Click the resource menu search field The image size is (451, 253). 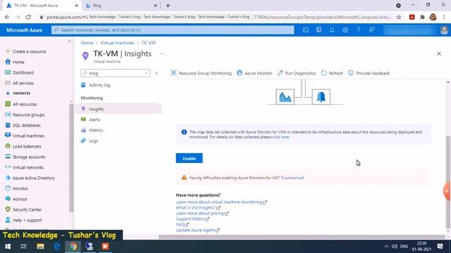115,73
